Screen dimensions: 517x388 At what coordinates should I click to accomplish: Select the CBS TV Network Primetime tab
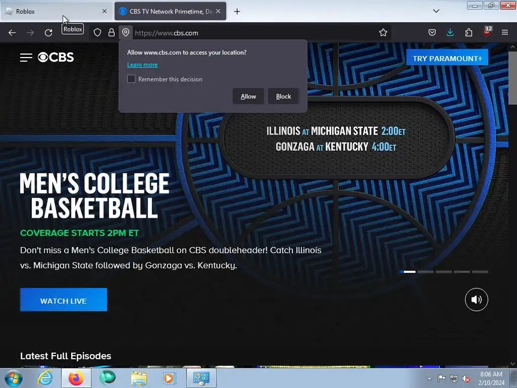click(x=171, y=11)
